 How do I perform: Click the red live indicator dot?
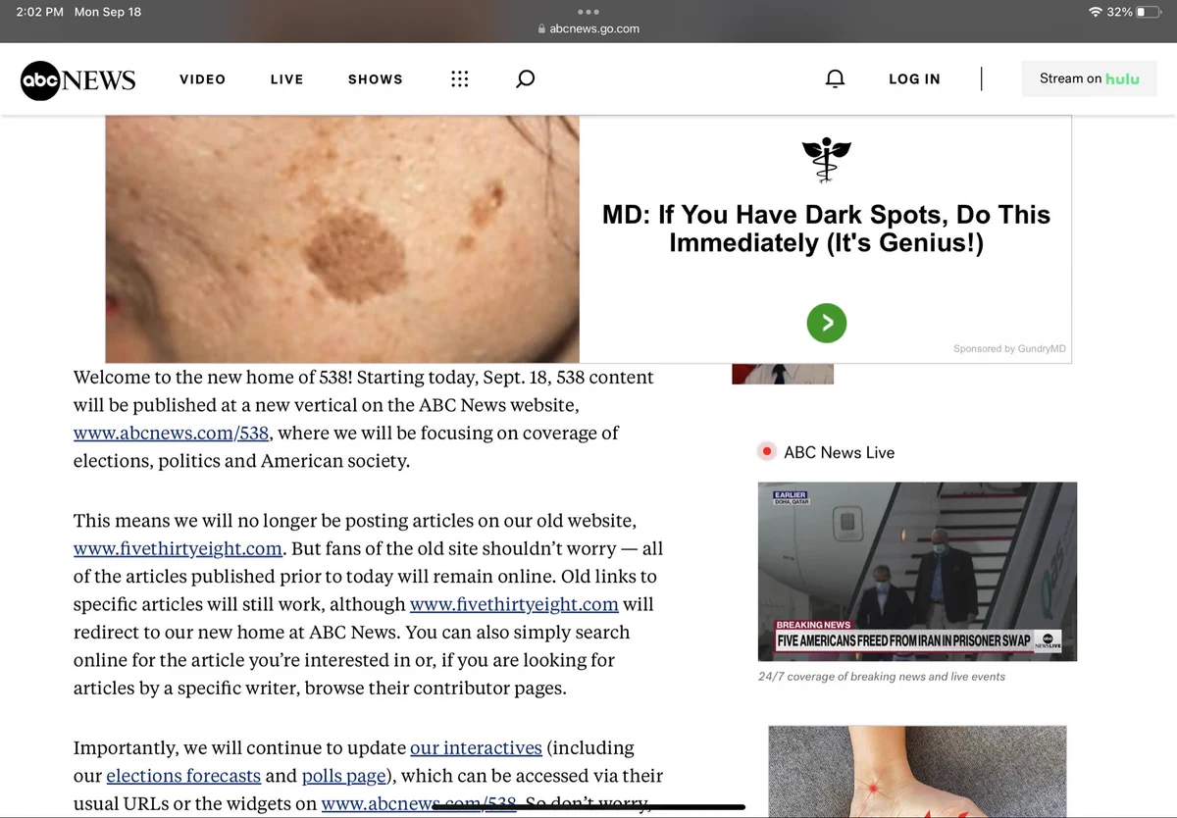(x=767, y=452)
